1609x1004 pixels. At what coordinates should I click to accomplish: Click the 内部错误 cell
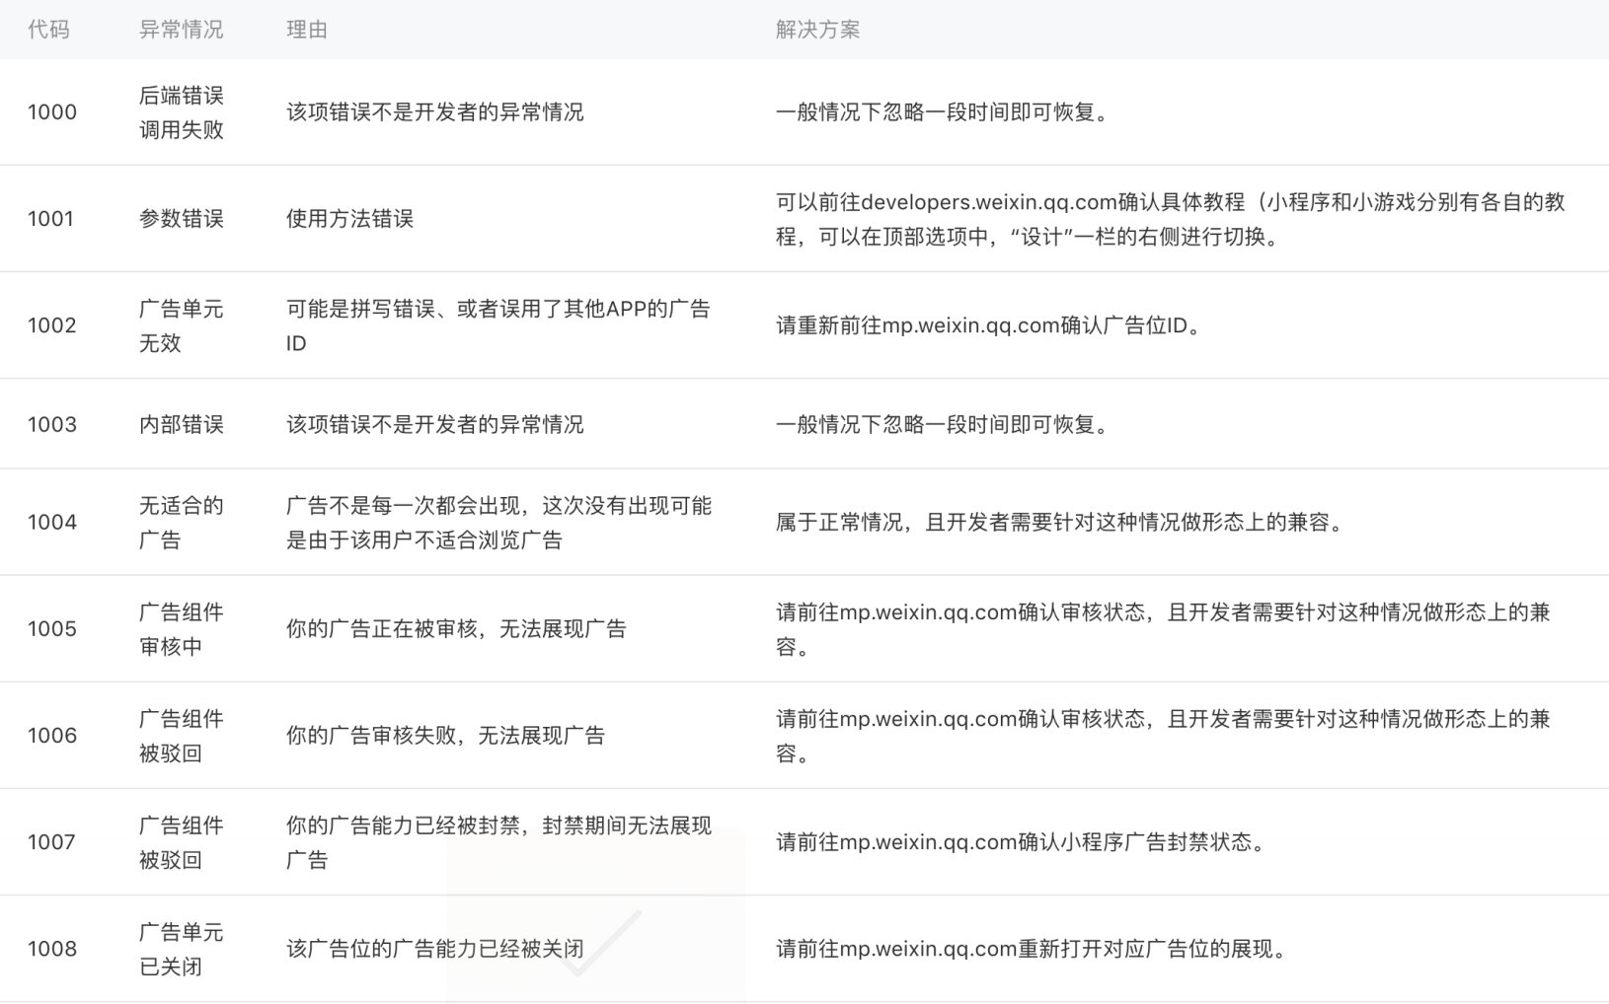click(x=181, y=424)
